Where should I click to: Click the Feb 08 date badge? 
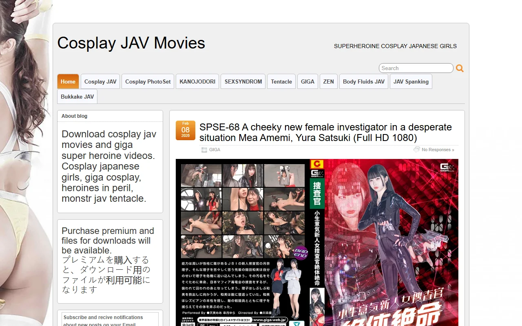[x=186, y=130]
